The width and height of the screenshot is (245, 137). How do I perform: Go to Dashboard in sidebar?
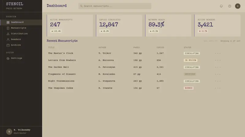coord(21,22)
